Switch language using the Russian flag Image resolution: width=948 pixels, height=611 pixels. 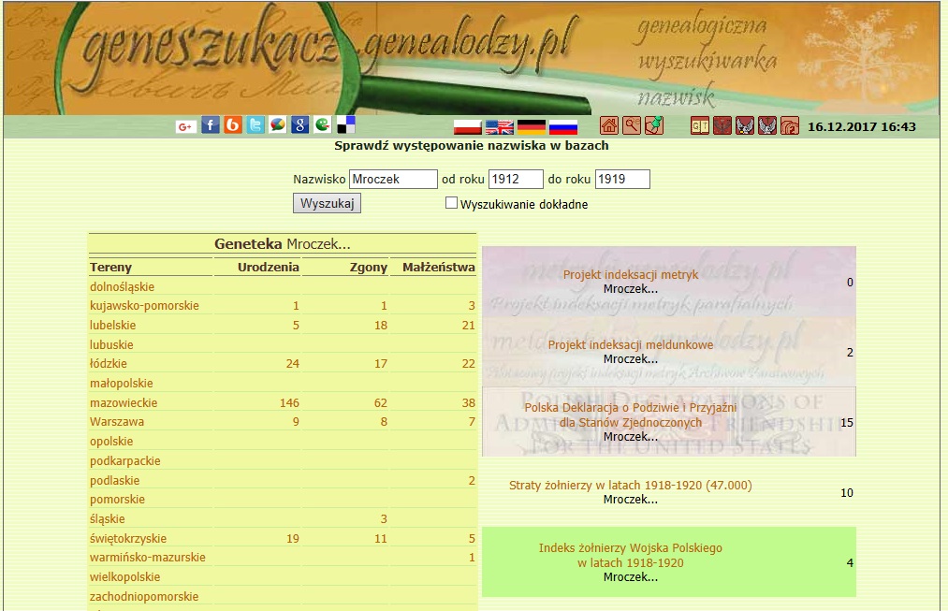(563, 127)
